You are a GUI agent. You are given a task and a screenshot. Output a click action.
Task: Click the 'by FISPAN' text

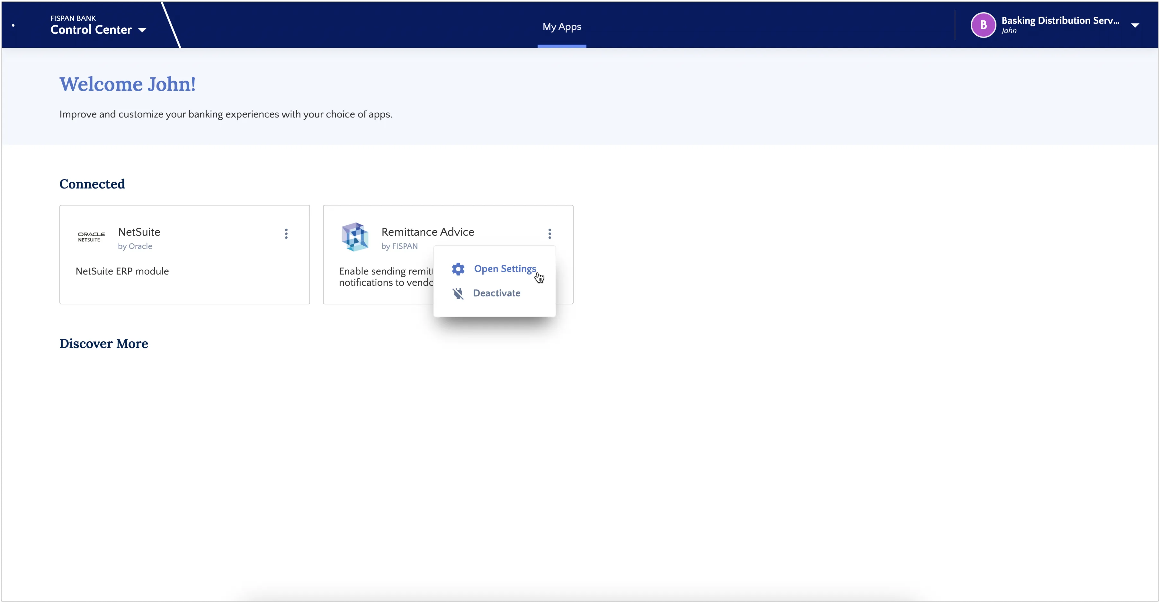(x=399, y=246)
